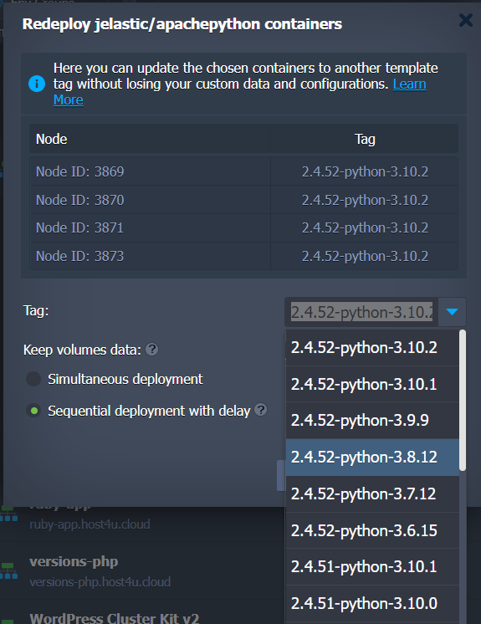
Task: Click the versions-php environment icon
Action: (8, 570)
